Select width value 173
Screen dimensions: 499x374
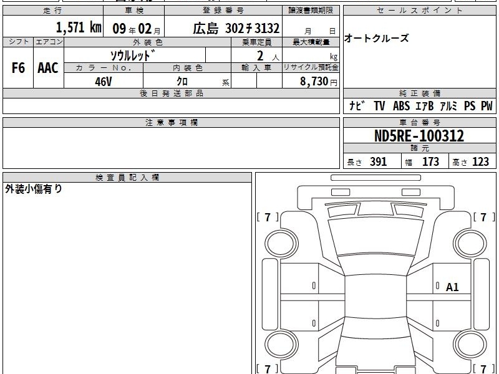coord(430,161)
